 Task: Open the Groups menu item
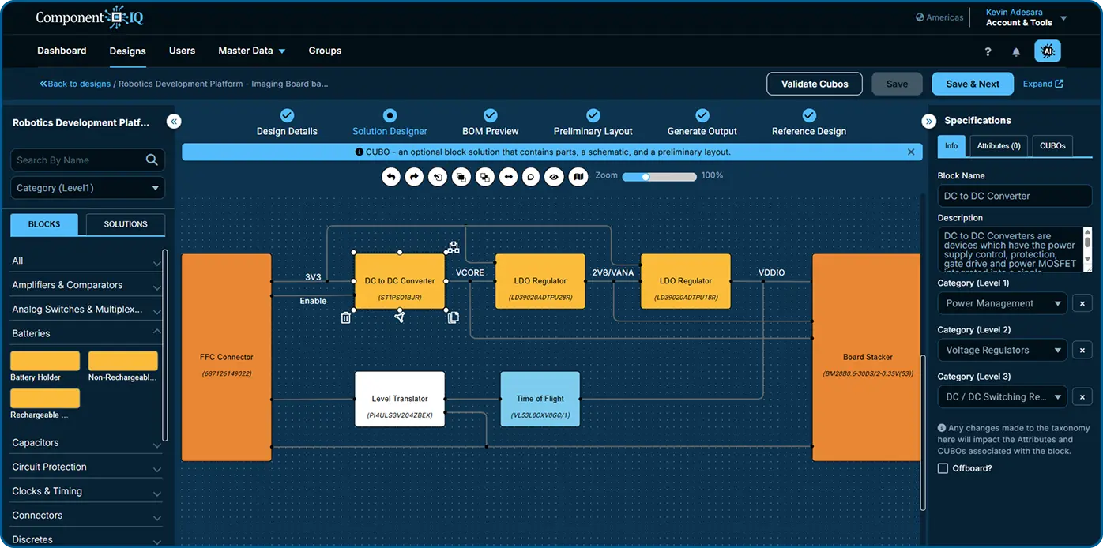tap(325, 51)
